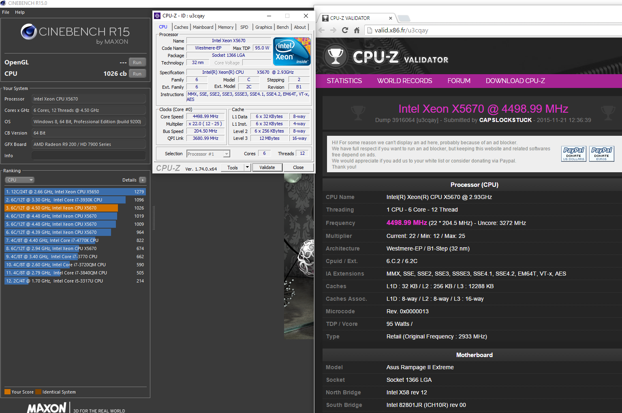Click Bus Speed value 204.50 MHz
Viewport: 622px width, 413px height.
205,131
